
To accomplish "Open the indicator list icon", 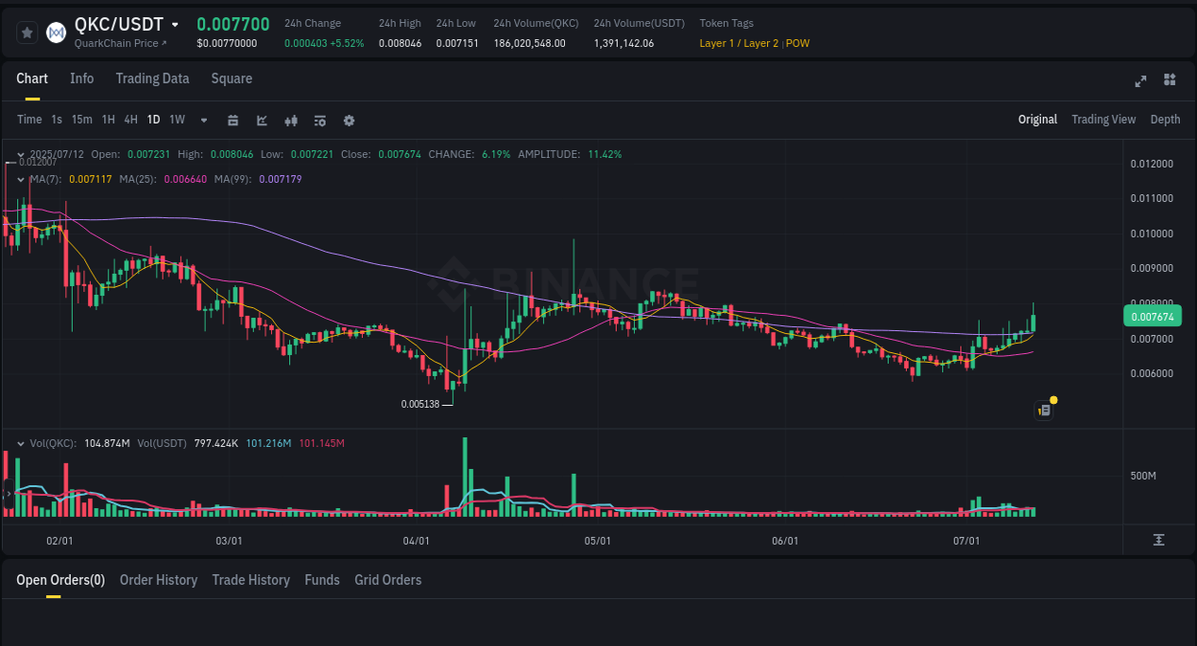I will coord(319,121).
